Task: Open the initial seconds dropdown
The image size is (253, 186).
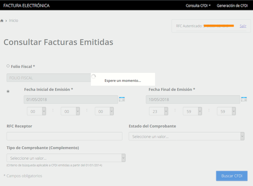Action: tap(104, 111)
